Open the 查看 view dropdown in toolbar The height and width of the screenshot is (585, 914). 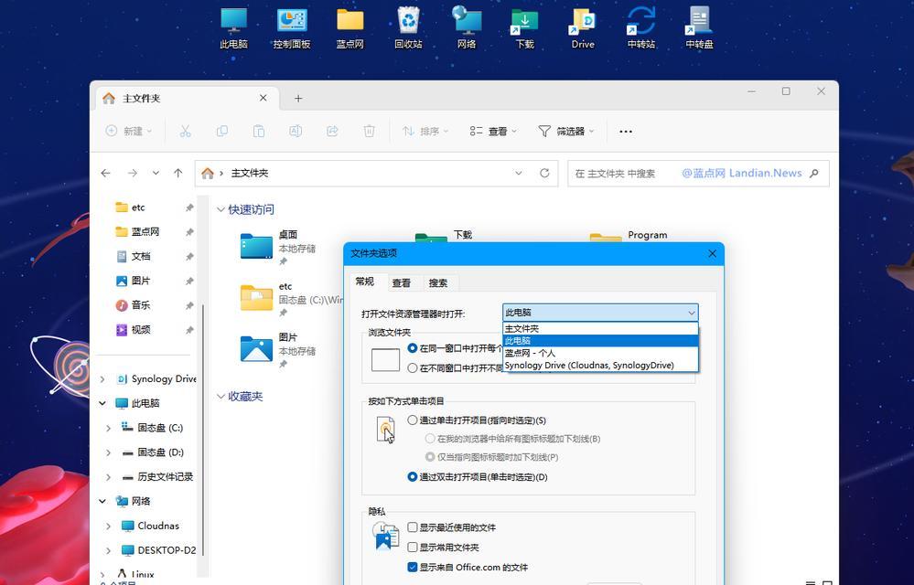coord(493,131)
